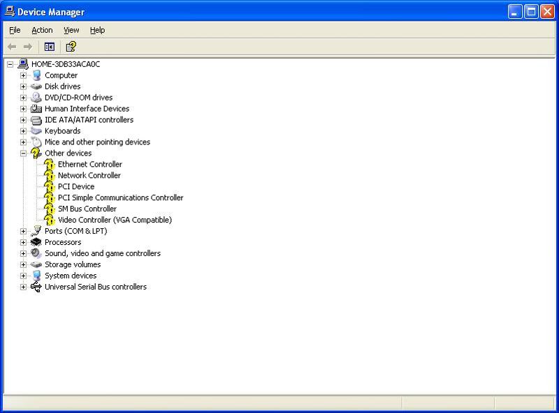Select Video Controller (VGA Compatible) entry

coord(115,220)
